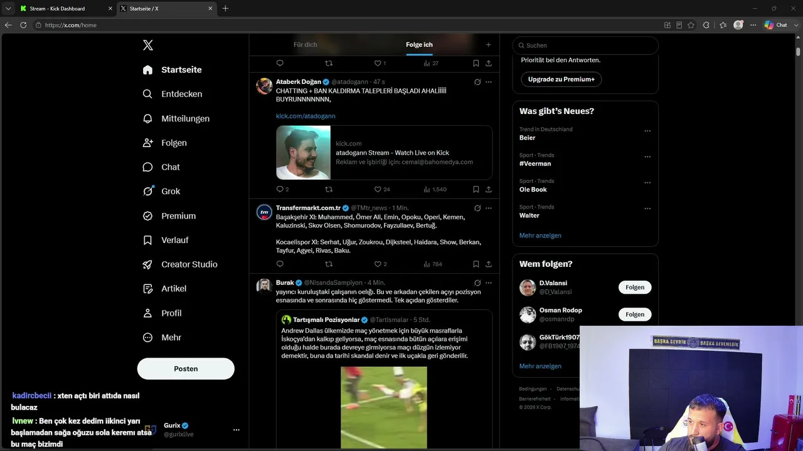803x451 pixels.
Task: Reply to the Transfermarkt.com.tr post
Action: point(280,264)
